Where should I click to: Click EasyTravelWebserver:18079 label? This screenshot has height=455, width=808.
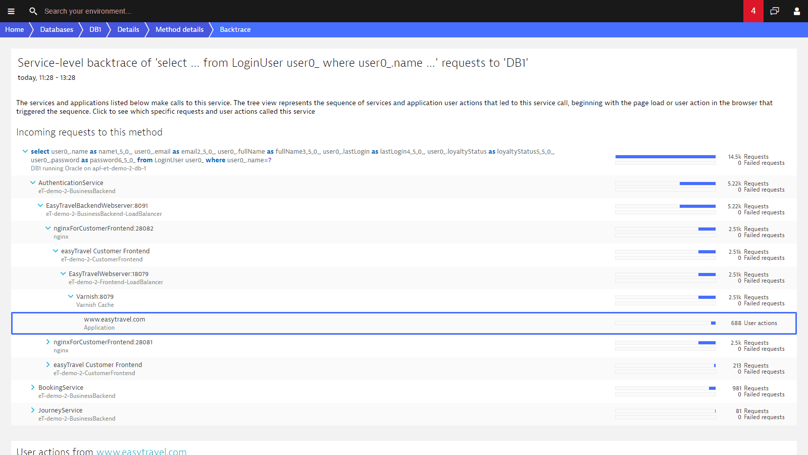109,274
